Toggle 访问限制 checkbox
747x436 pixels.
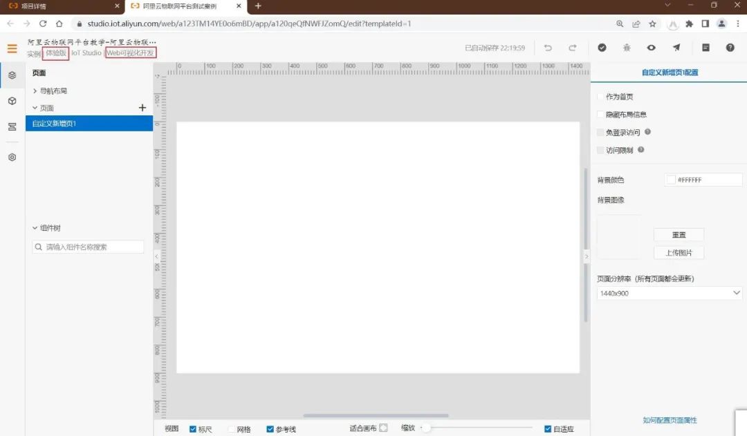pos(600,150)
